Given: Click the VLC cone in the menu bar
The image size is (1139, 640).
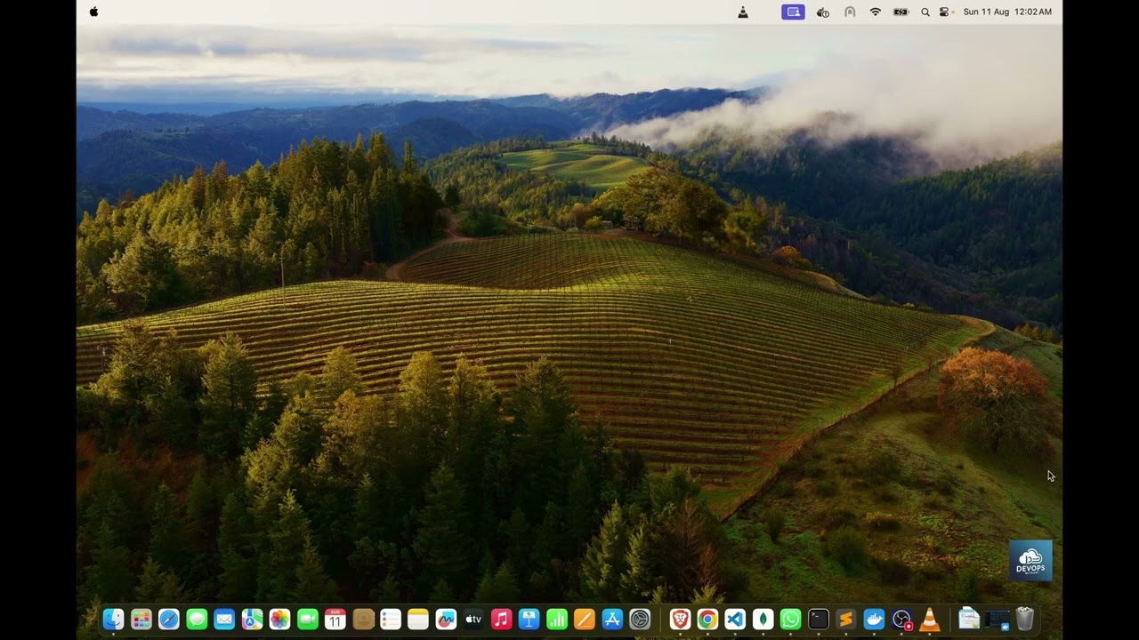Looking at the screenshot, I should pos(743,12).
